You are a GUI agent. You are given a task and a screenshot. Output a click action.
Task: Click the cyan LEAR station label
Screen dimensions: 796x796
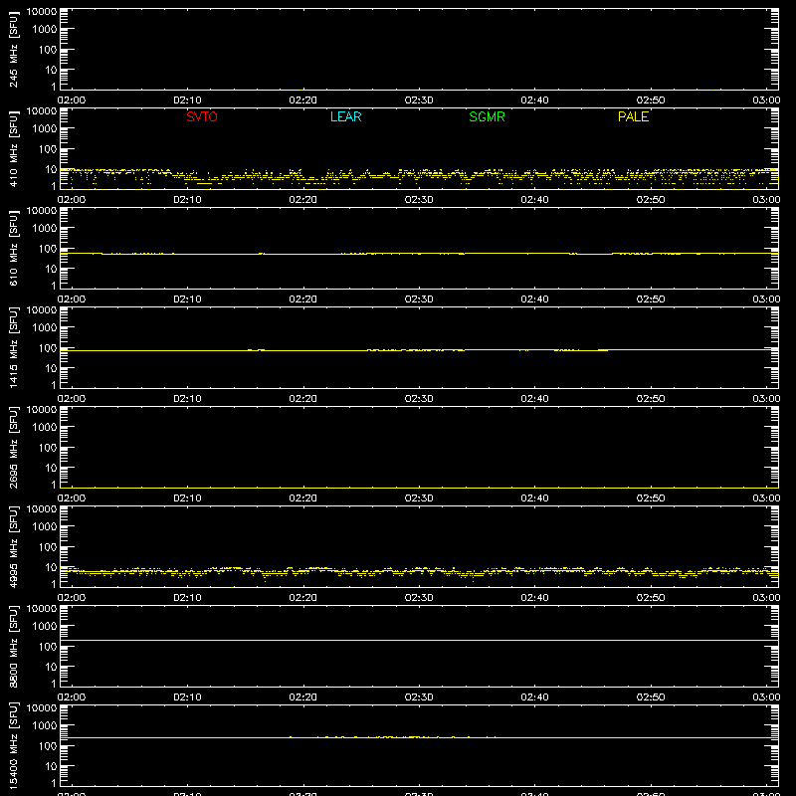click(x=345, y=116)
